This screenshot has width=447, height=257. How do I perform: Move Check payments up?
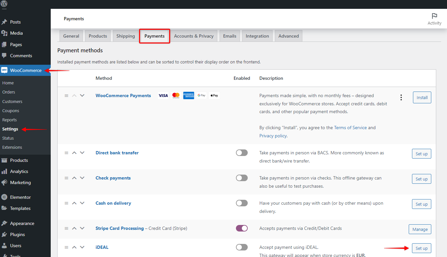(74, 178)
